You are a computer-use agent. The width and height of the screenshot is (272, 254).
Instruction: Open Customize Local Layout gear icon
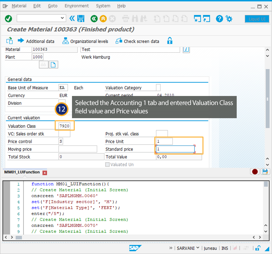tap(229, 19)
